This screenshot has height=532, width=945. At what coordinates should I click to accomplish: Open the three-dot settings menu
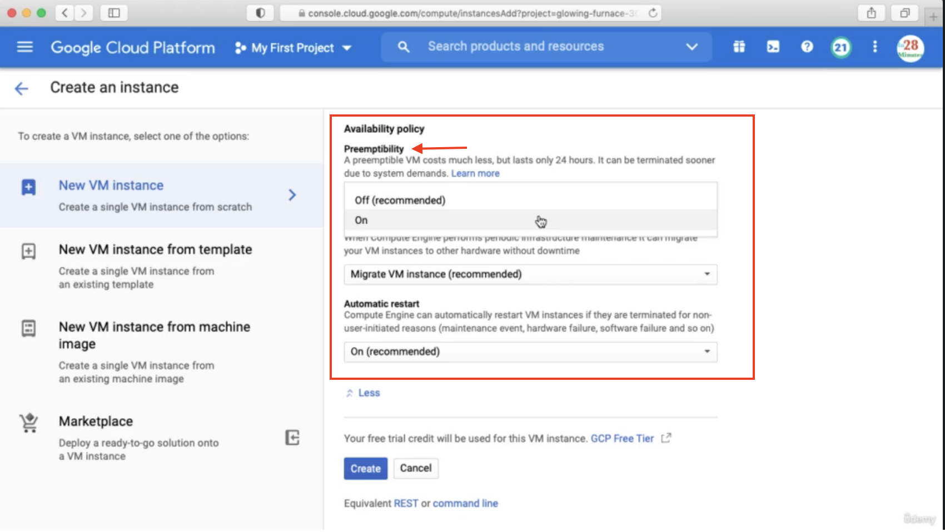tap(874, 47)
